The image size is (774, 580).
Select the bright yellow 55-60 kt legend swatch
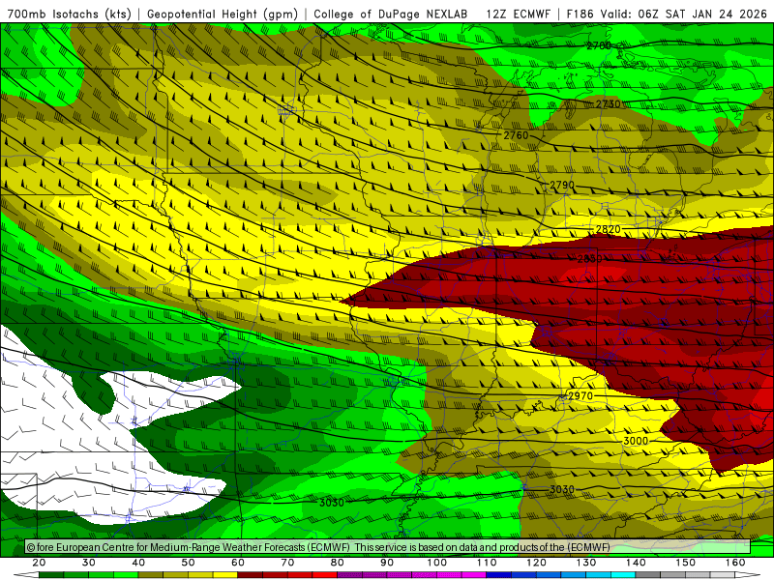pyautogui.click(x=225, y=575)
